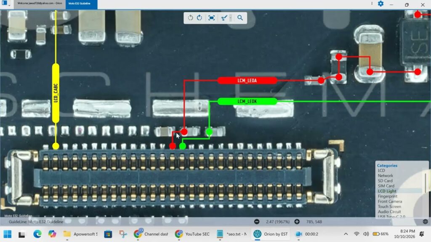Viewport: 431px width, 242px height.
Task: Select the Touch Screen category
Action: tap(389, 207)
